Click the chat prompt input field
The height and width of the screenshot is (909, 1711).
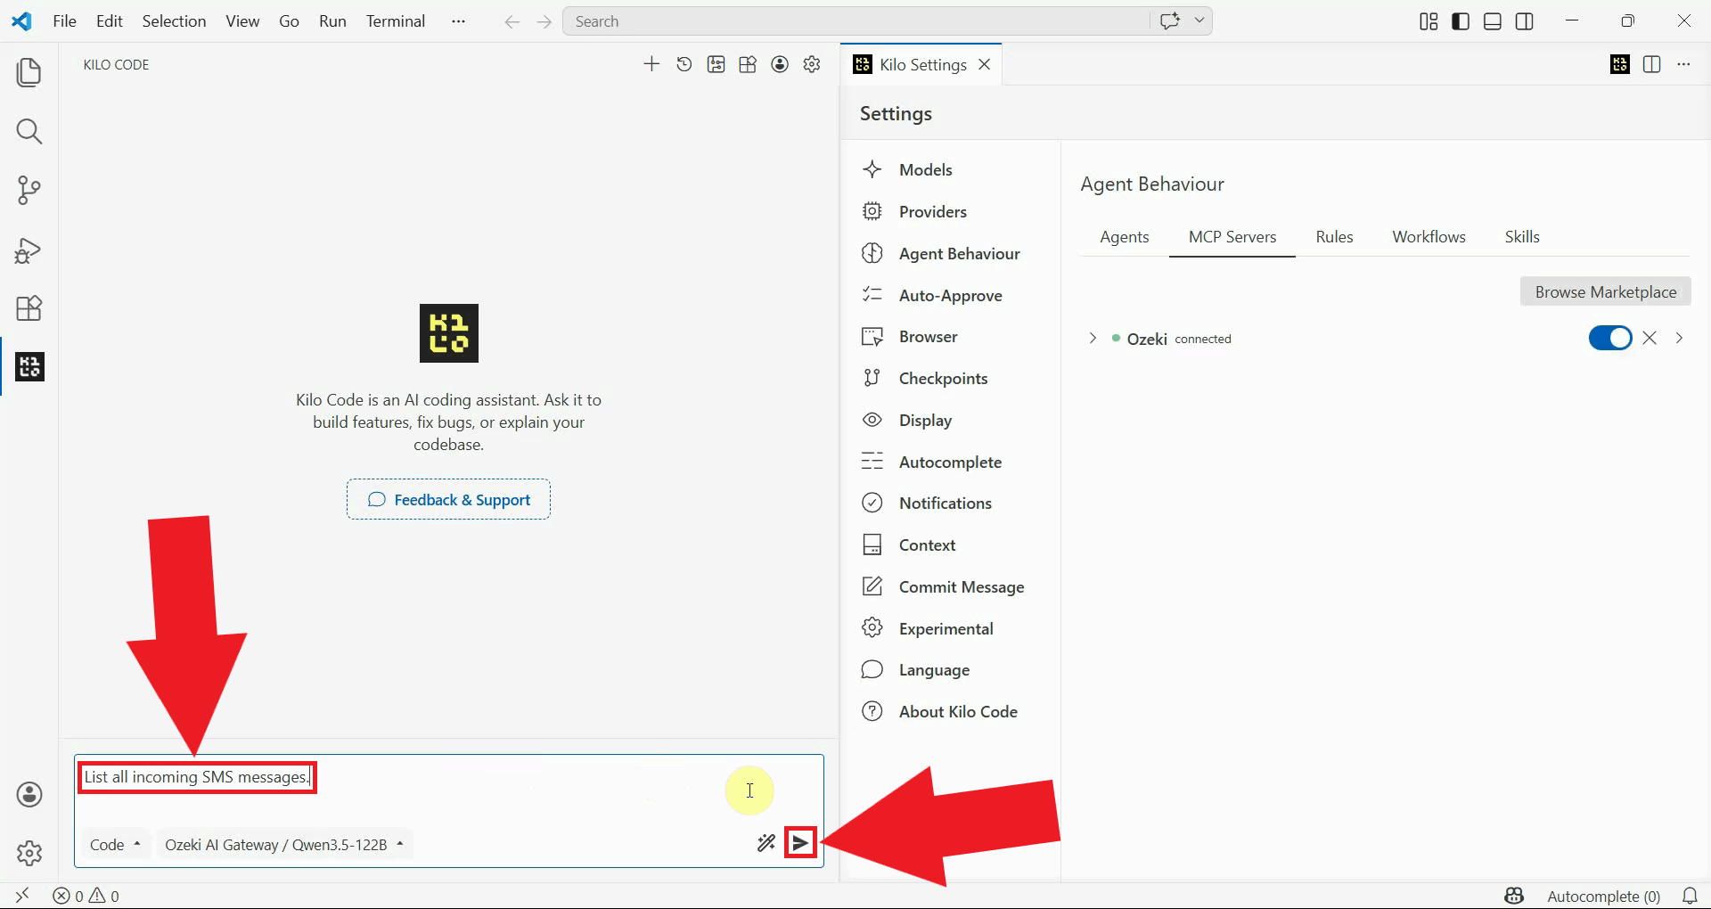coord(449,790)
